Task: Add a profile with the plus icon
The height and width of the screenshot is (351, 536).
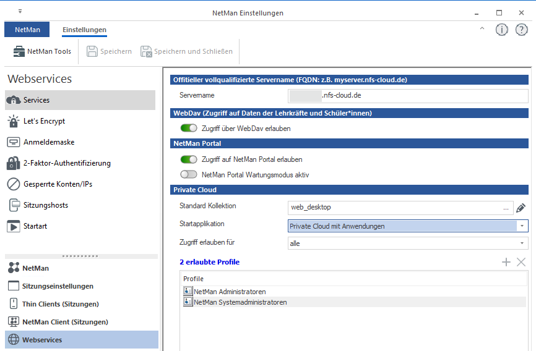Action: point(506,262)
